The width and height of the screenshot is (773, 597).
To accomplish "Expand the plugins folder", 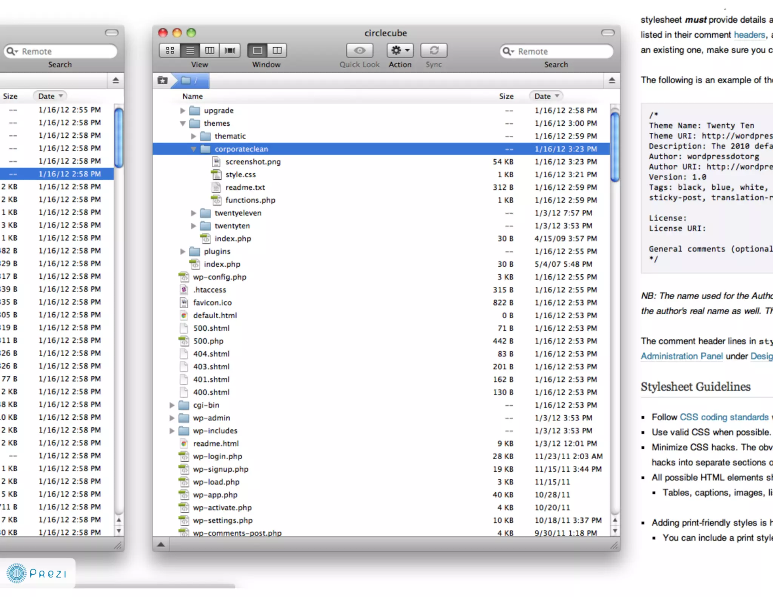I will (183, 251).
